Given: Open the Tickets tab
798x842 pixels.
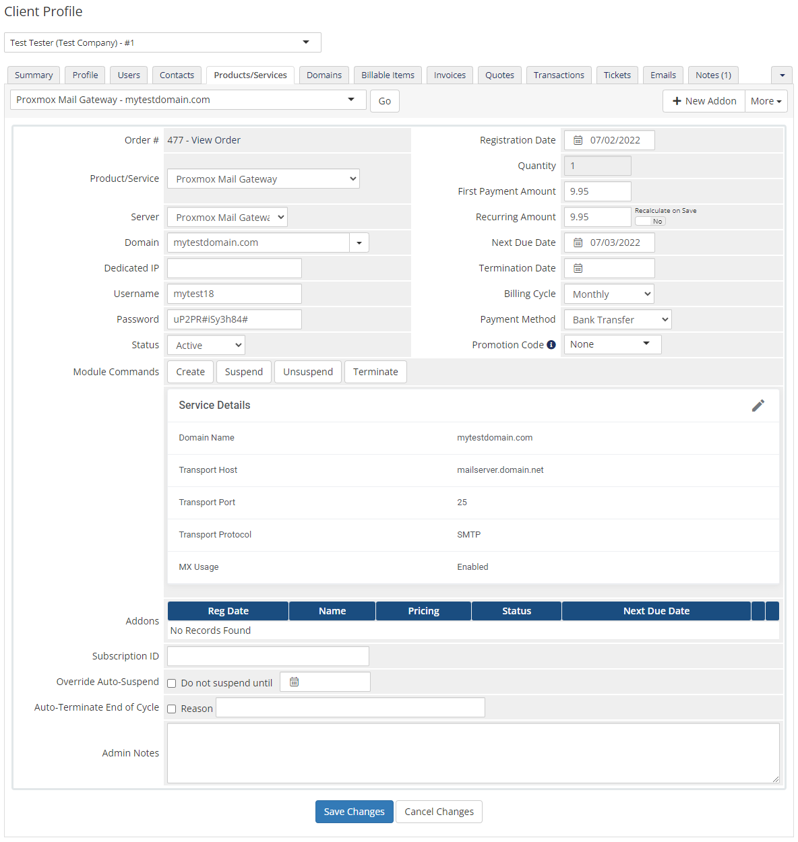Looking at the screenshot, I should coord(617,75).
